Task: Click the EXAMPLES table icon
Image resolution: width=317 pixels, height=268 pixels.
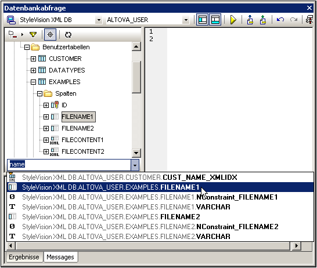Action: [42, 82]
